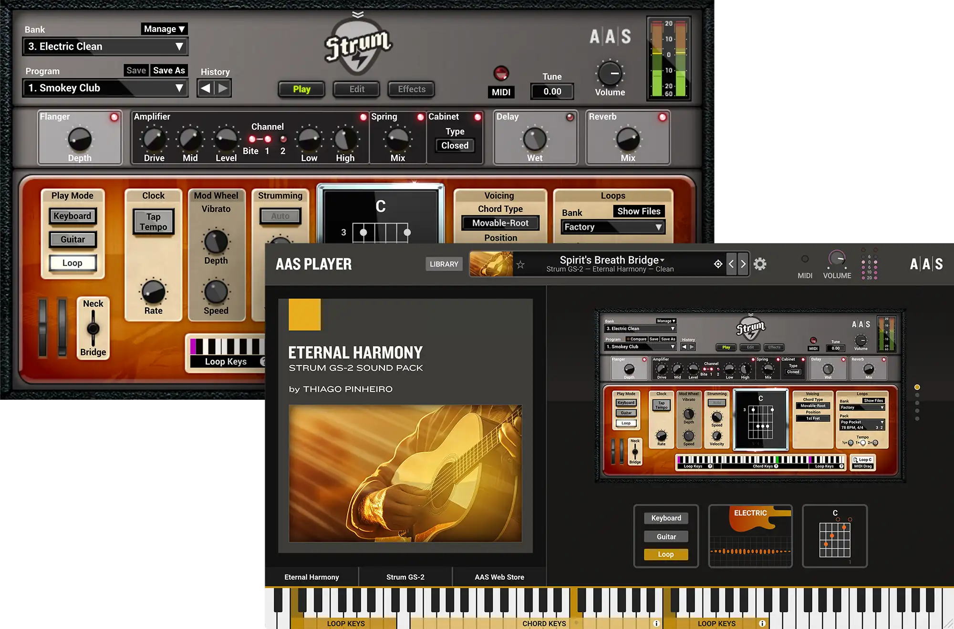Collapse header chevron above Strum logo

click(358, 14)
